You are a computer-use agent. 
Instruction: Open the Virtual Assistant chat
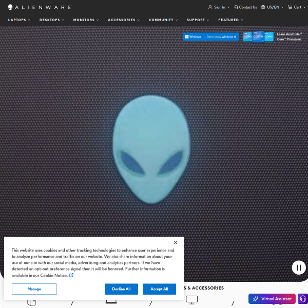point(272,299)
